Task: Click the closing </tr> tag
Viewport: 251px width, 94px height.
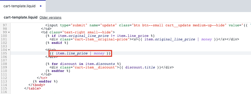Action: [42, 78]
